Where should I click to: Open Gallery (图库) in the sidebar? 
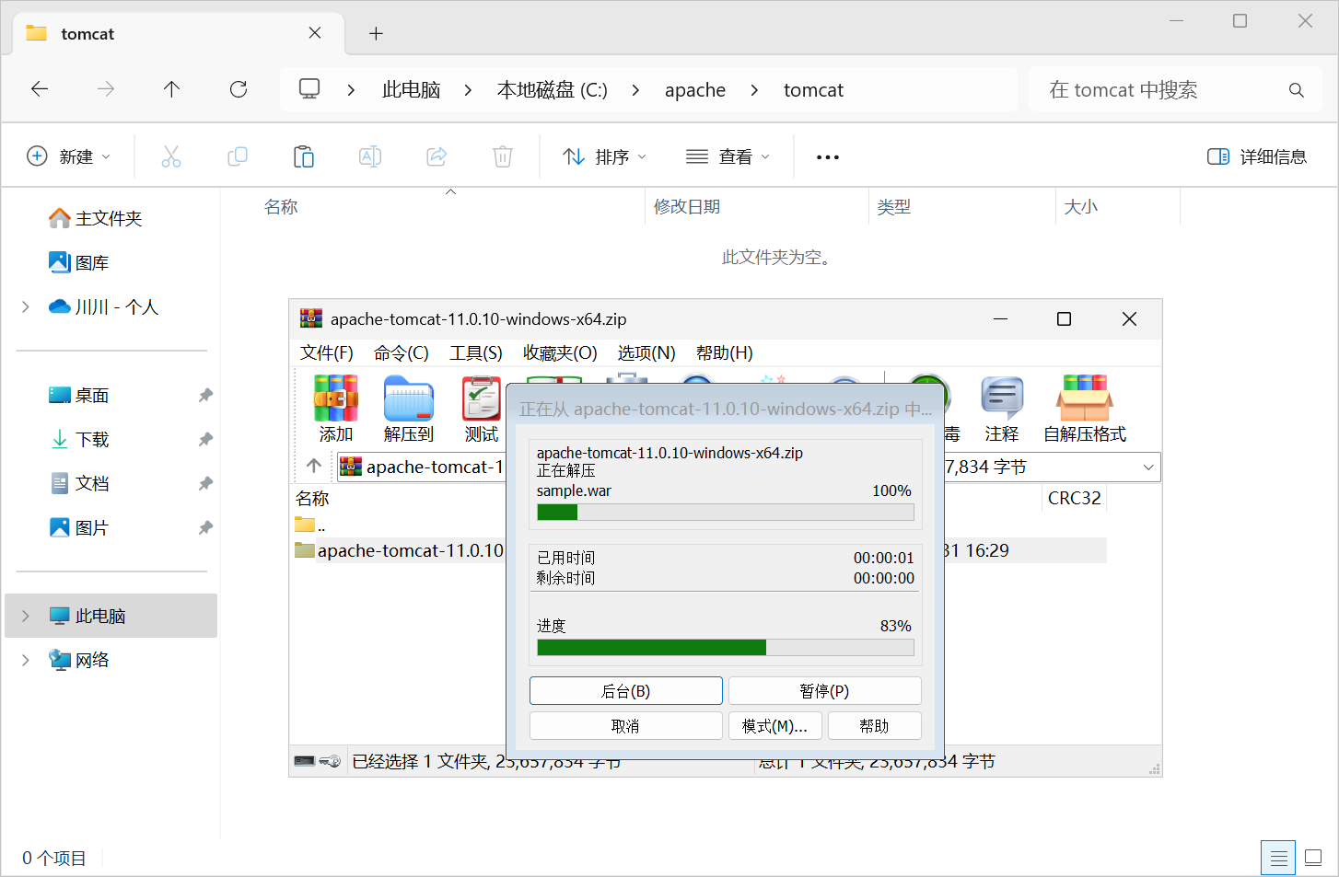[79, 262]
